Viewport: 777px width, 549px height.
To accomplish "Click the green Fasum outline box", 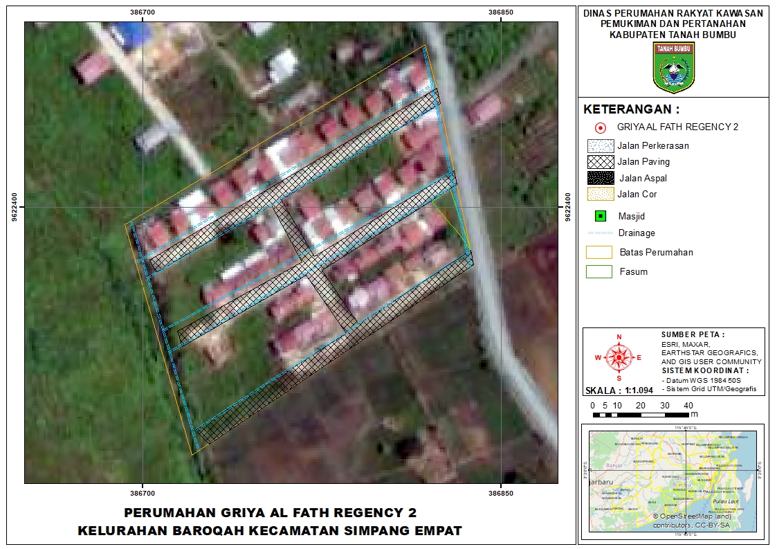I will [x=599, y=271].
